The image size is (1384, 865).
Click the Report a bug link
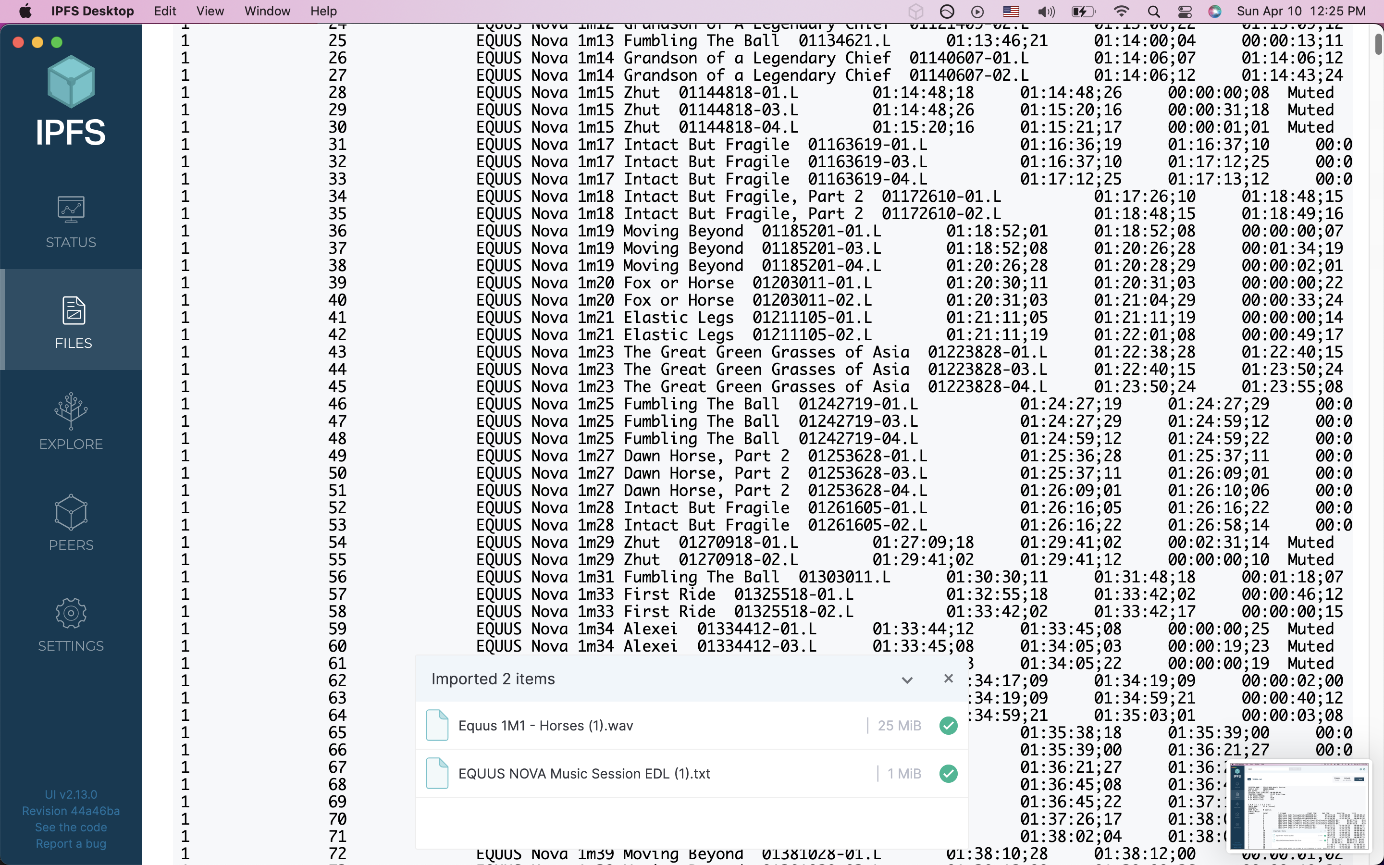71,844
